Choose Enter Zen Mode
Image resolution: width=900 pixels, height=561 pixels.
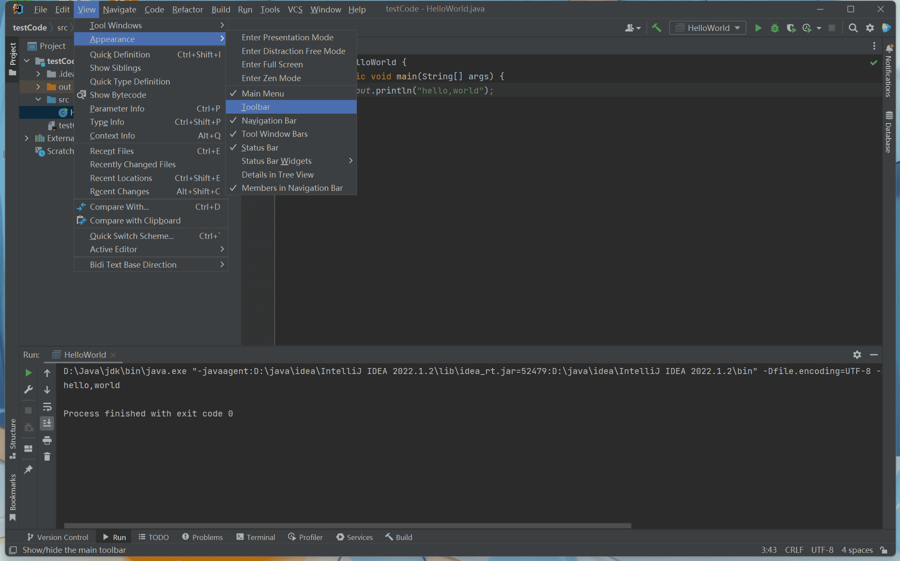tap(291, 78)
